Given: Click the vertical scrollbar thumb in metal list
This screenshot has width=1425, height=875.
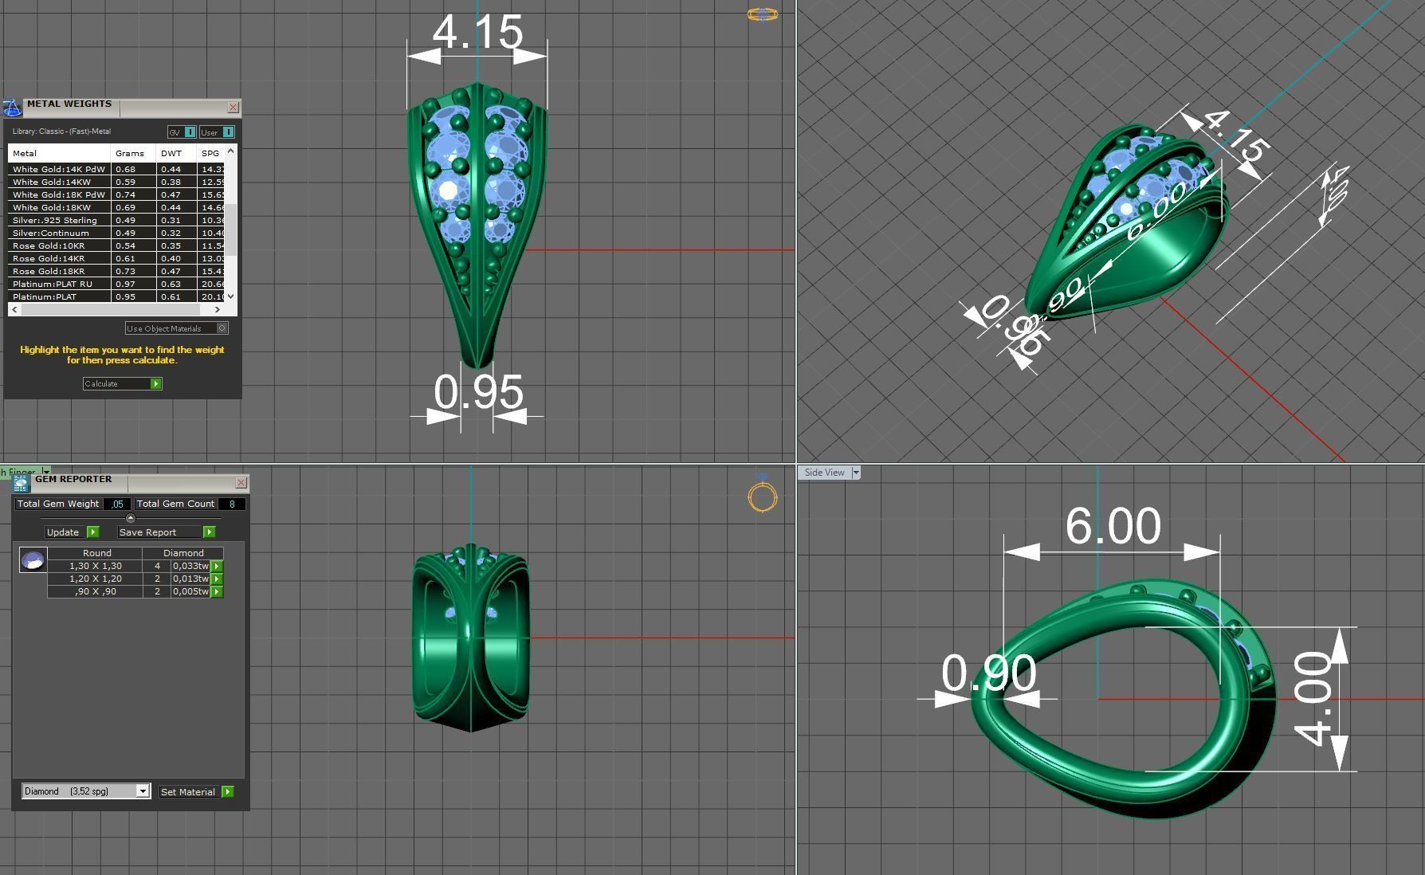Looking at the screenshot, I should tap(231, 230).
